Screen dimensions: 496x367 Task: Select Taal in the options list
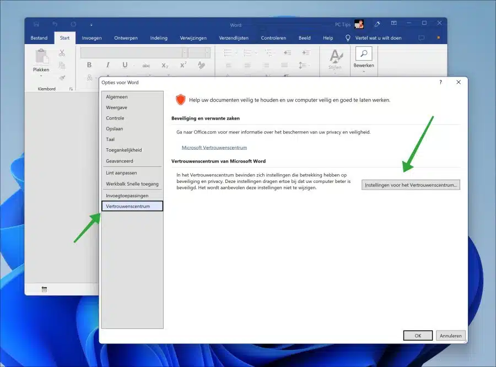pyautogui.click(x=132, y=139)
